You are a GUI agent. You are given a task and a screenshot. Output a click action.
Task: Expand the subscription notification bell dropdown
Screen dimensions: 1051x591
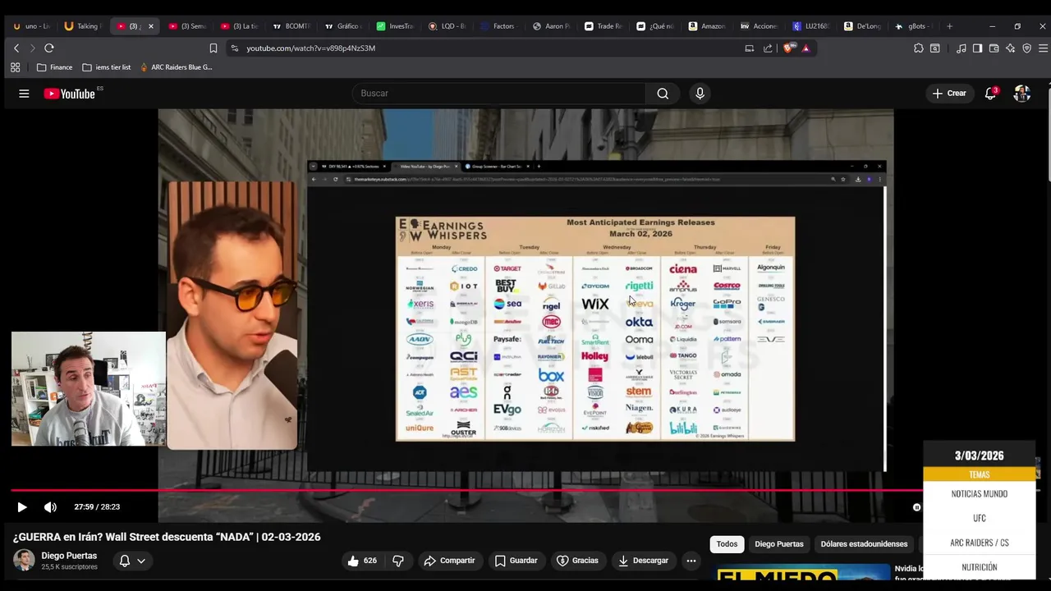tap(132, 561)
